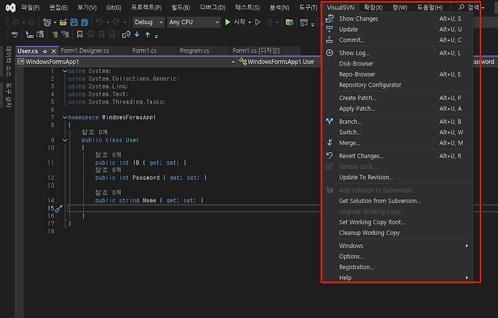498x318 pixels.
Task: Select Apply Patch... menu entry
Action: tap(398, 109)
